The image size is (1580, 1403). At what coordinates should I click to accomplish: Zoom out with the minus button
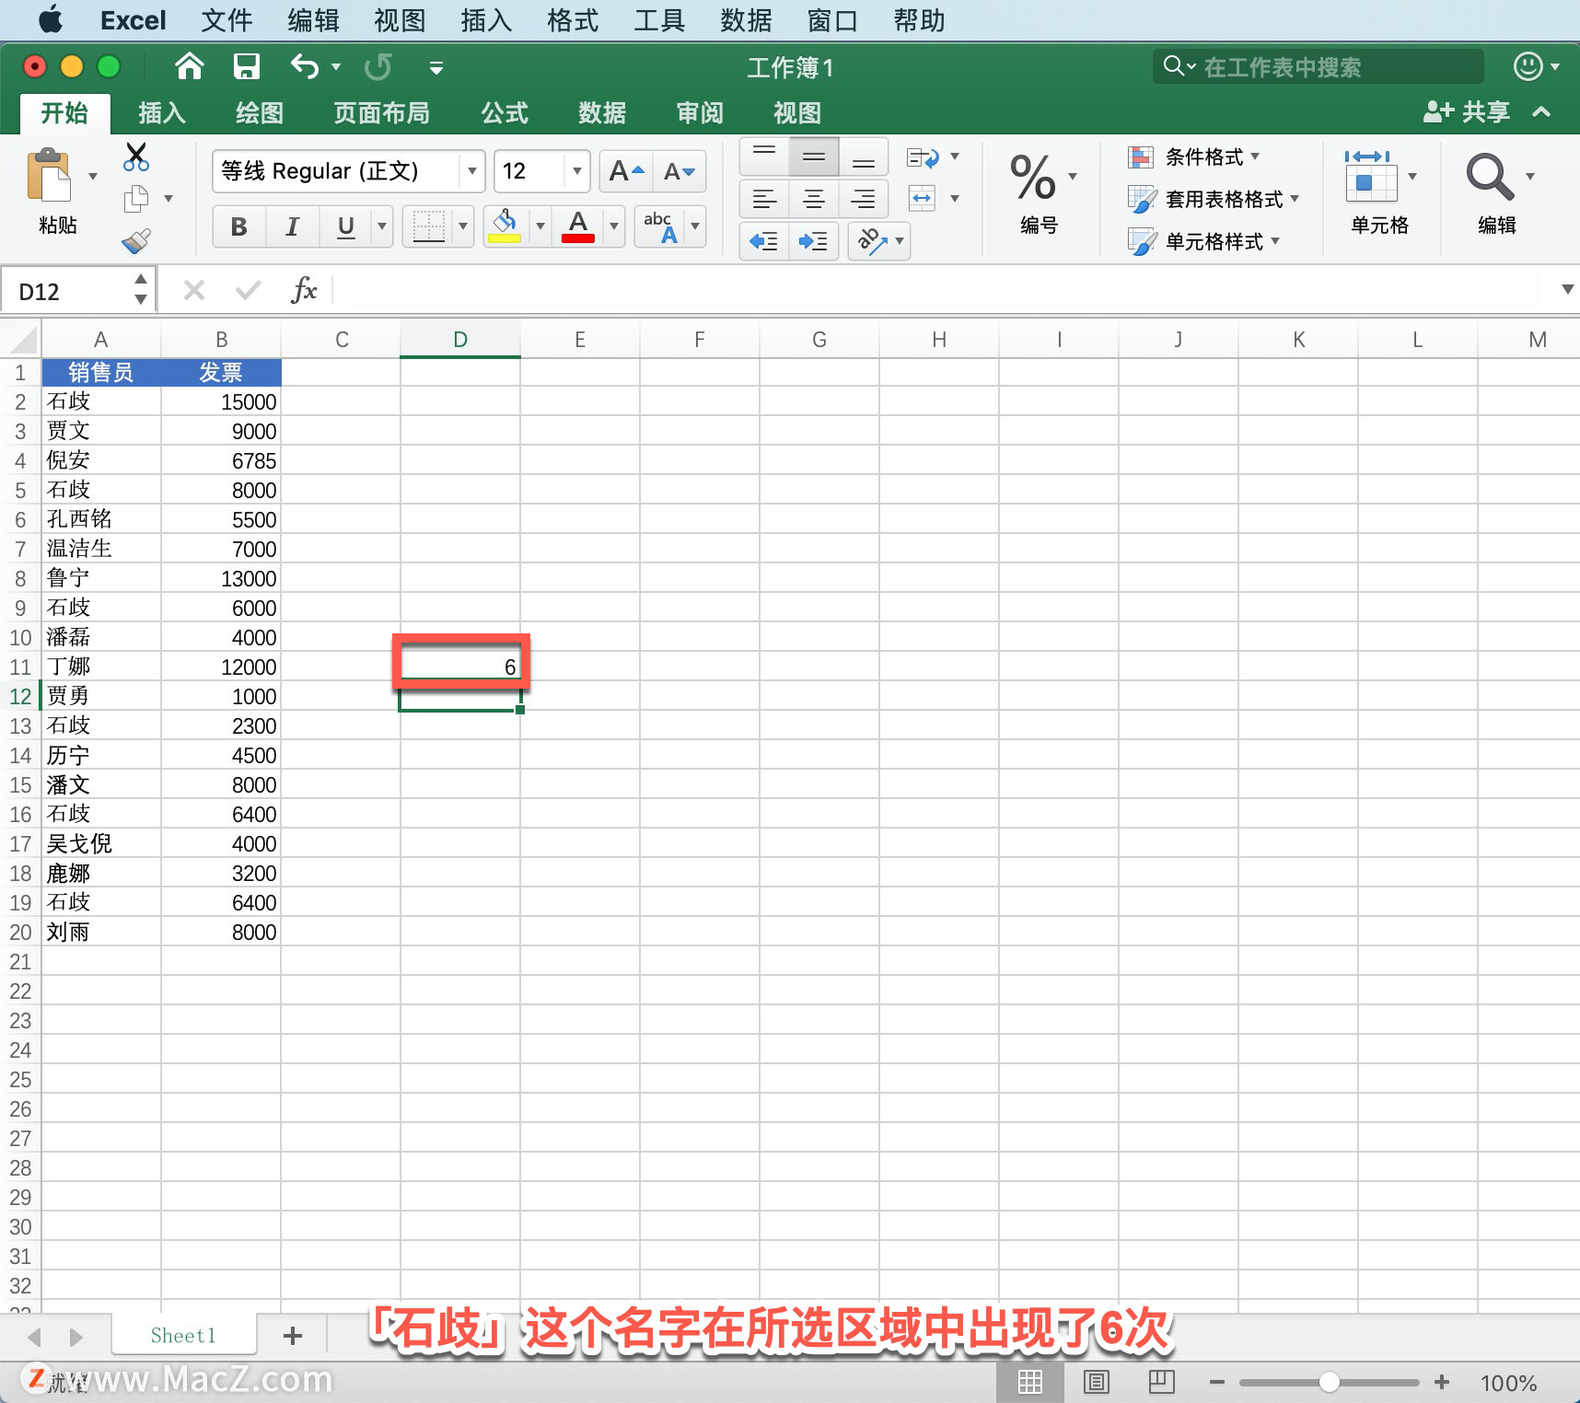[x=1217, y=1382]
